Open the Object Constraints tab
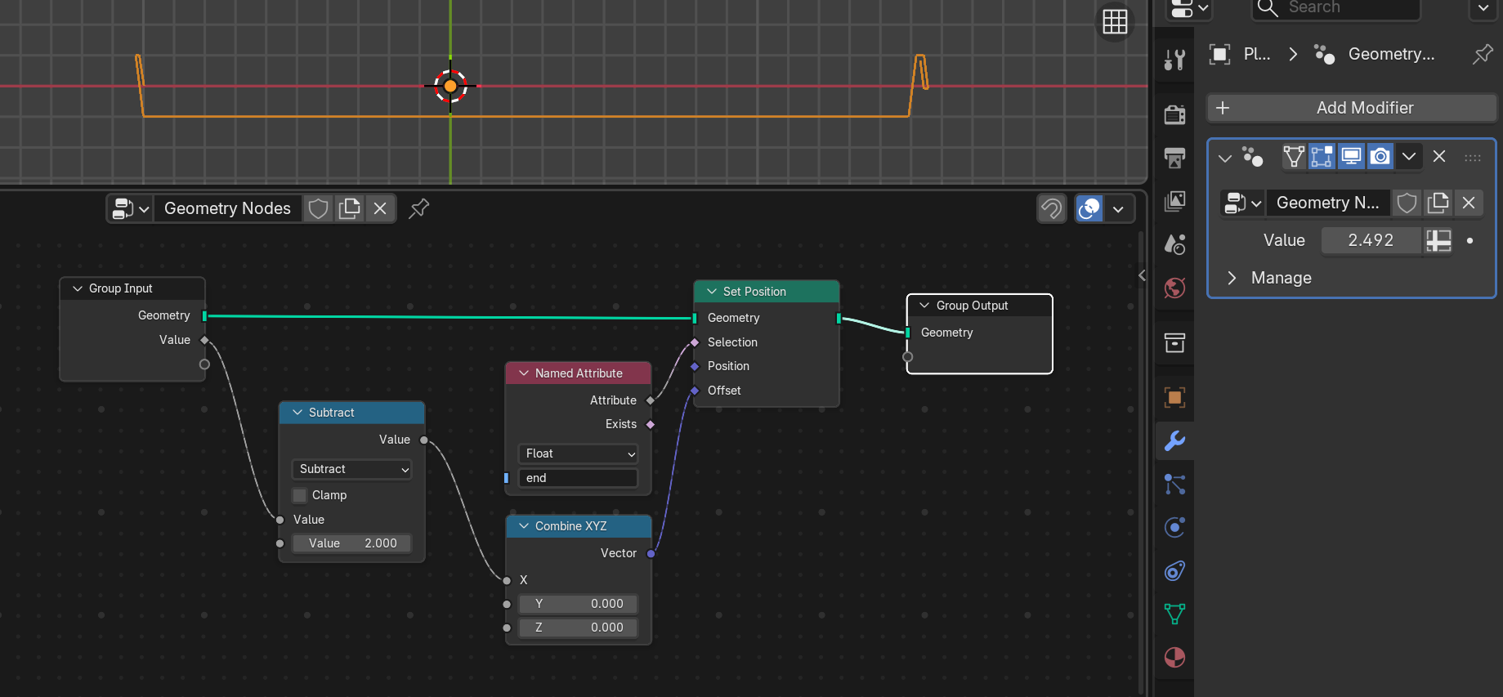 coord(1174,571)
